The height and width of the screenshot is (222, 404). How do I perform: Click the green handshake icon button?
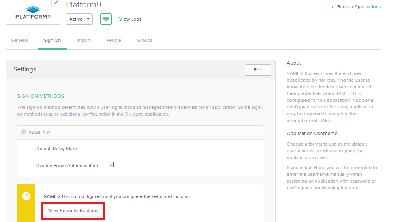(x=106, y=19)
